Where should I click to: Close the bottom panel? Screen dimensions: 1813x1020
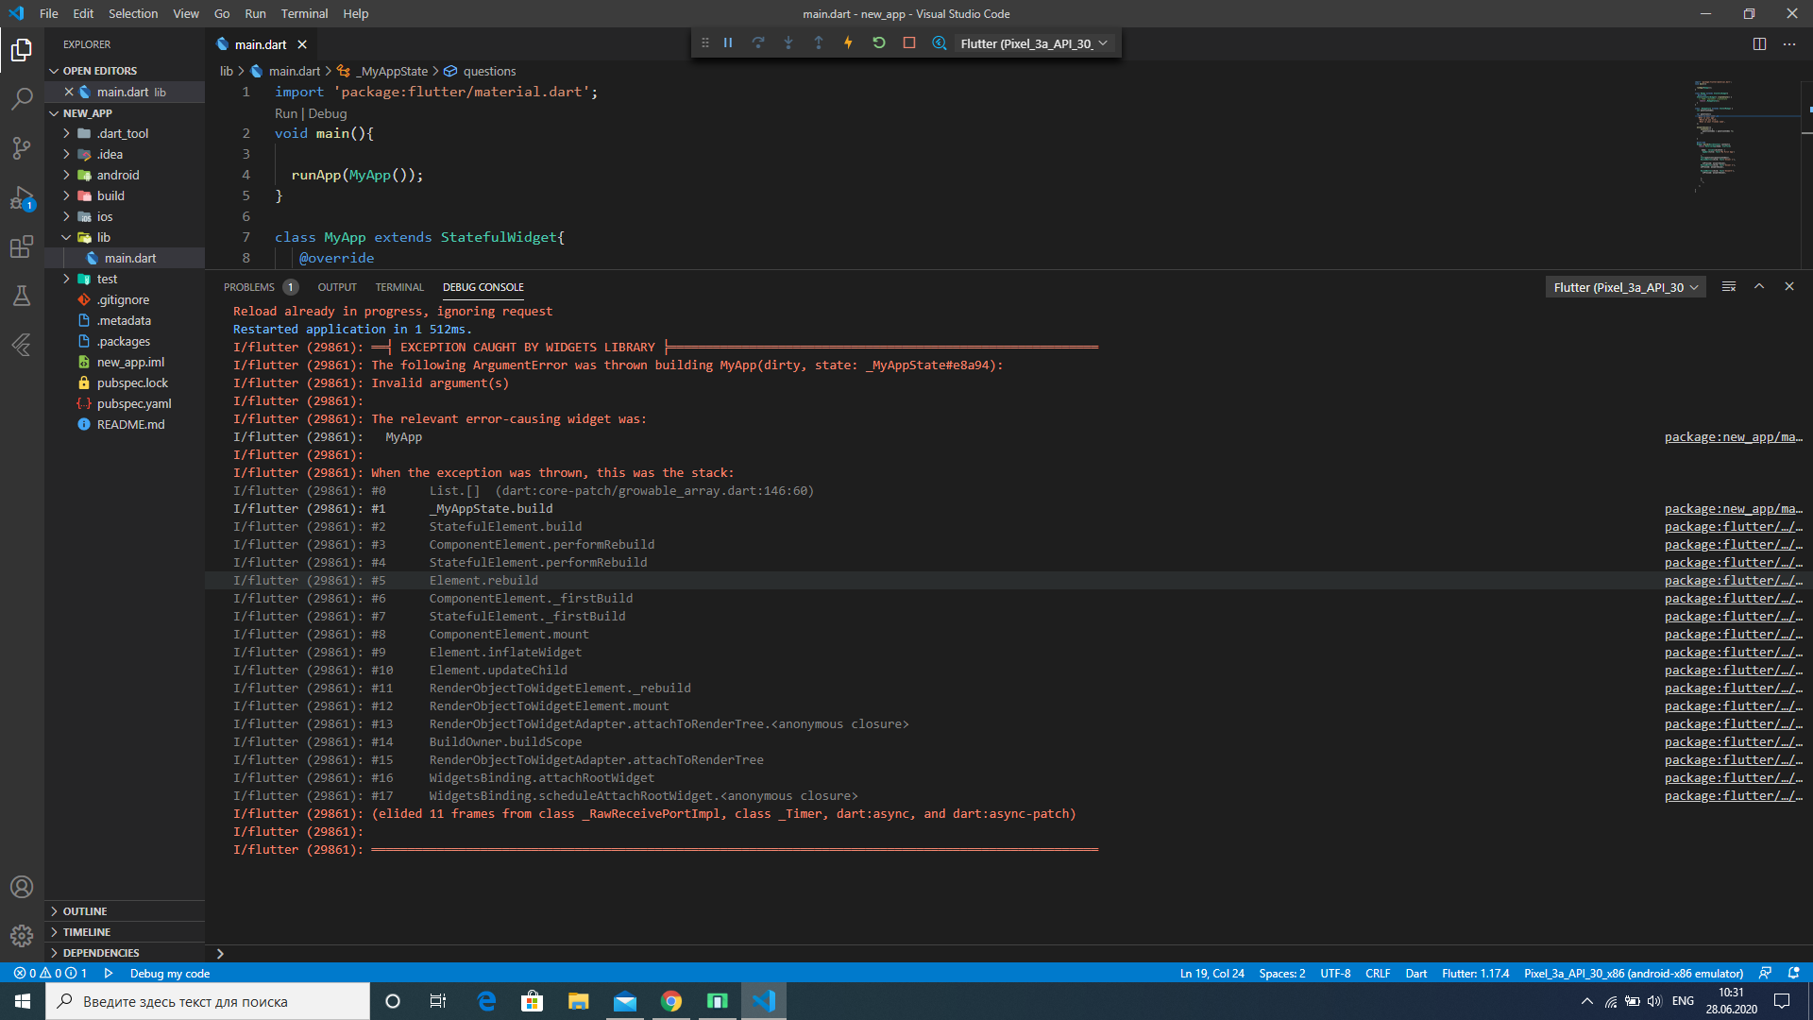coord(1789,287)
